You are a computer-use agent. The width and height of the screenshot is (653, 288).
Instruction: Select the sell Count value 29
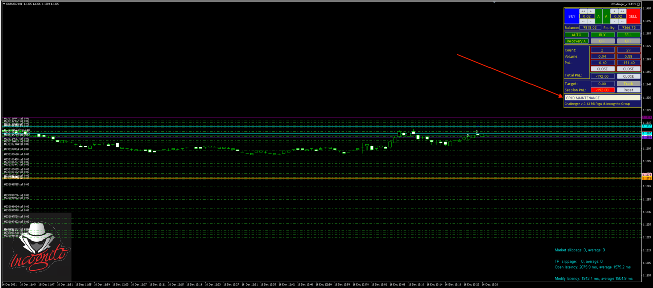(629, 50)
